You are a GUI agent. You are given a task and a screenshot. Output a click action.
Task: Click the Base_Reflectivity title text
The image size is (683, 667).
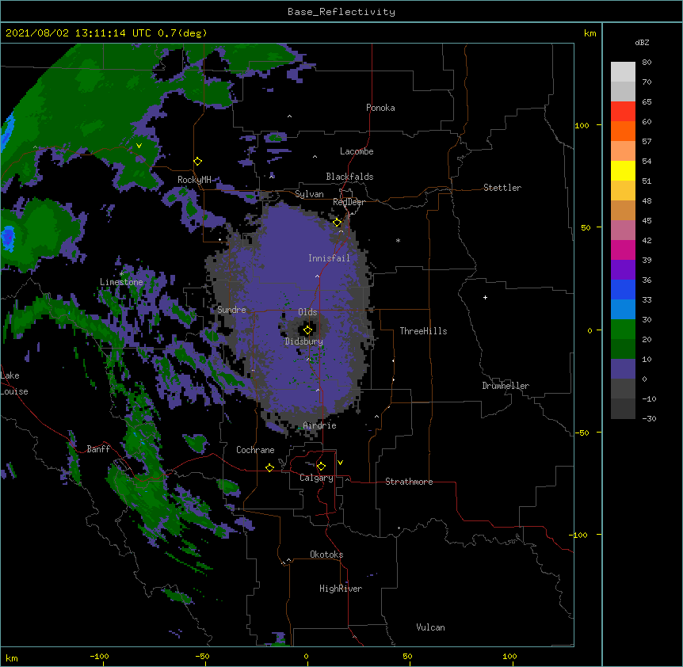[x=341, y=12]
